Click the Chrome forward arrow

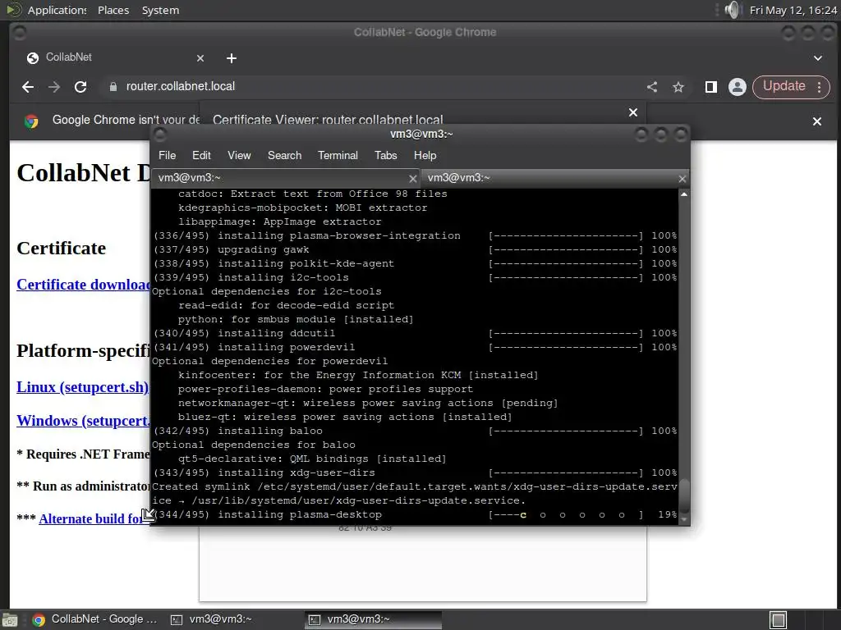[x=54, y=87]
